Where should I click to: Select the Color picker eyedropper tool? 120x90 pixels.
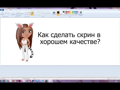point(27,14)
